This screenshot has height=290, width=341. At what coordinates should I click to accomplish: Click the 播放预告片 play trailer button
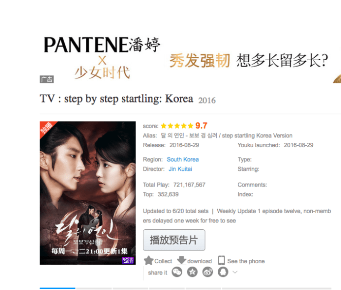[174, 240]
